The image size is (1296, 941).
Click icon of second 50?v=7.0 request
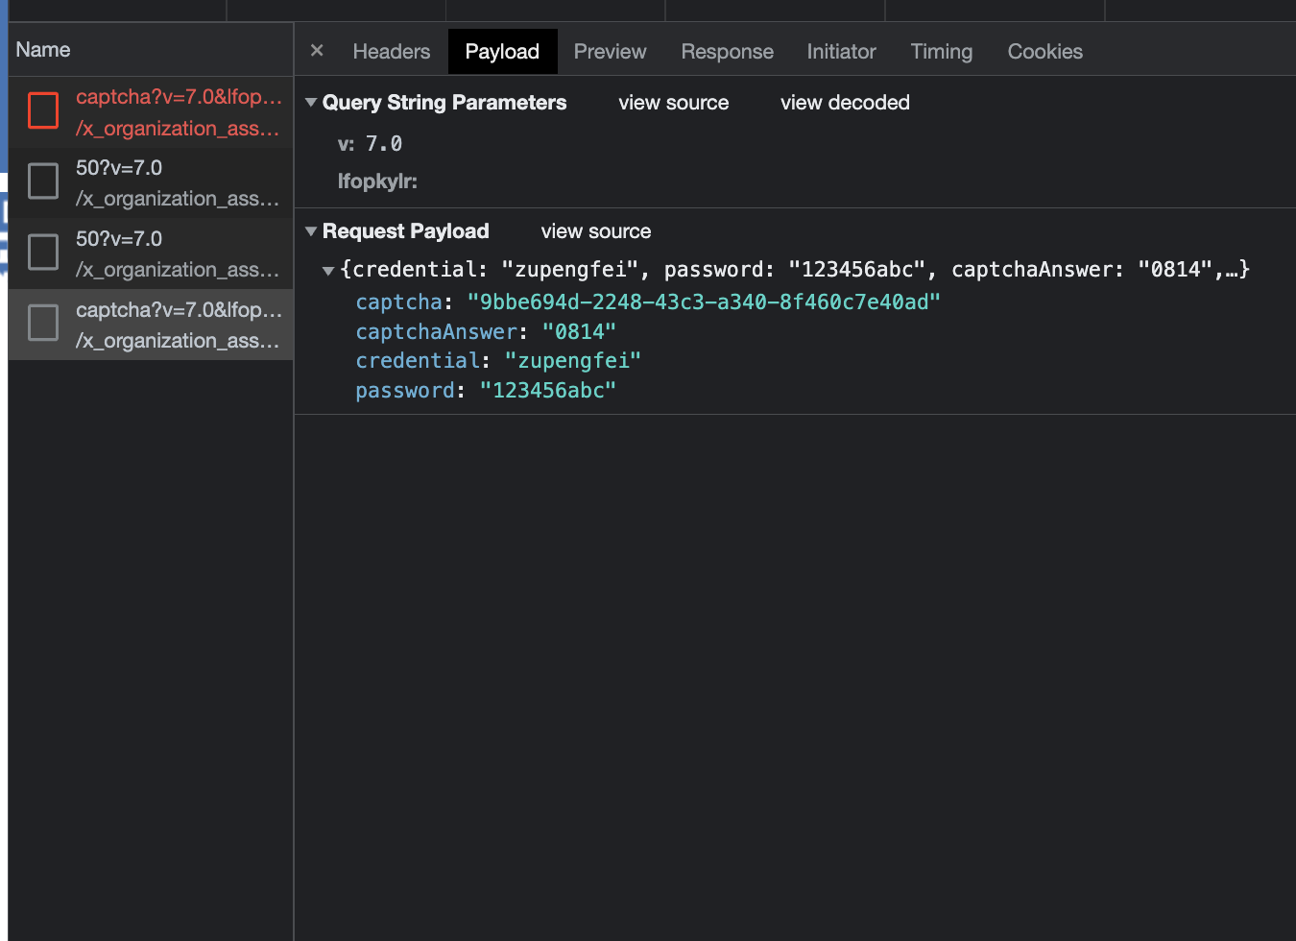coord(43,253)
